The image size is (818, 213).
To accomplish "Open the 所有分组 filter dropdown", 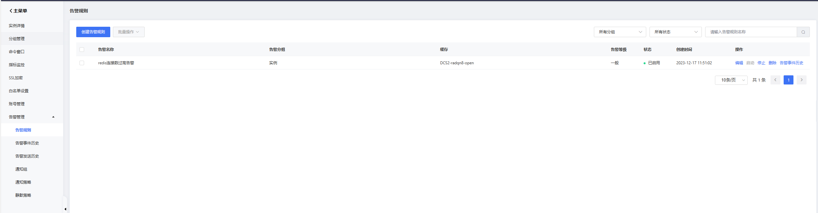I will click(x=620, y=32).
